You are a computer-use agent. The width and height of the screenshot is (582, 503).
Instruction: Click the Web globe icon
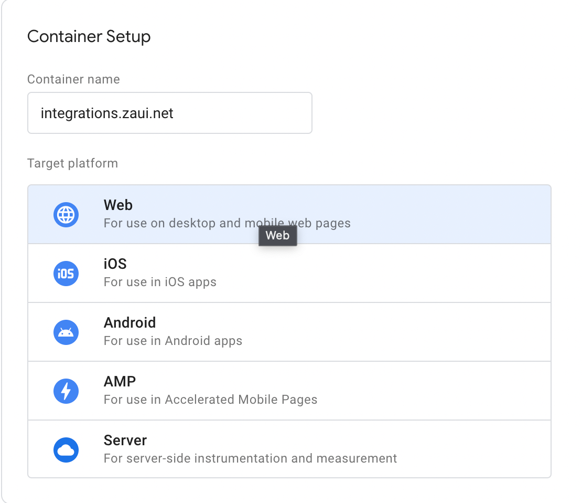click(66, 215)
